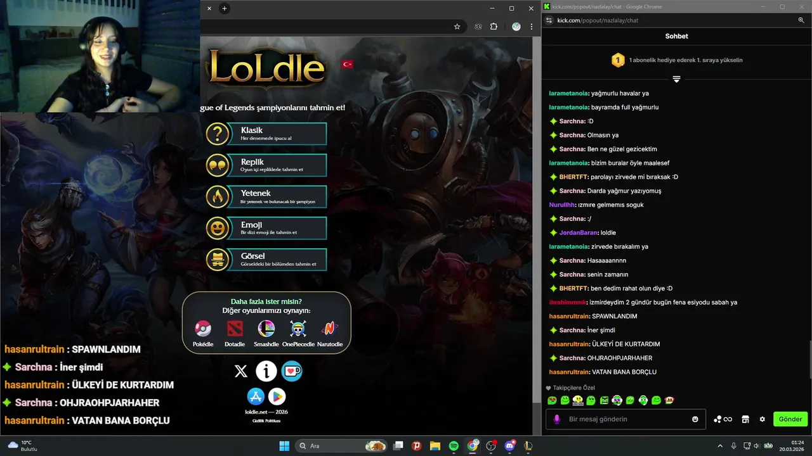Screen dimensions: 812x456
Task: Open the Görsel splash art mode
Action: (266, 260)
